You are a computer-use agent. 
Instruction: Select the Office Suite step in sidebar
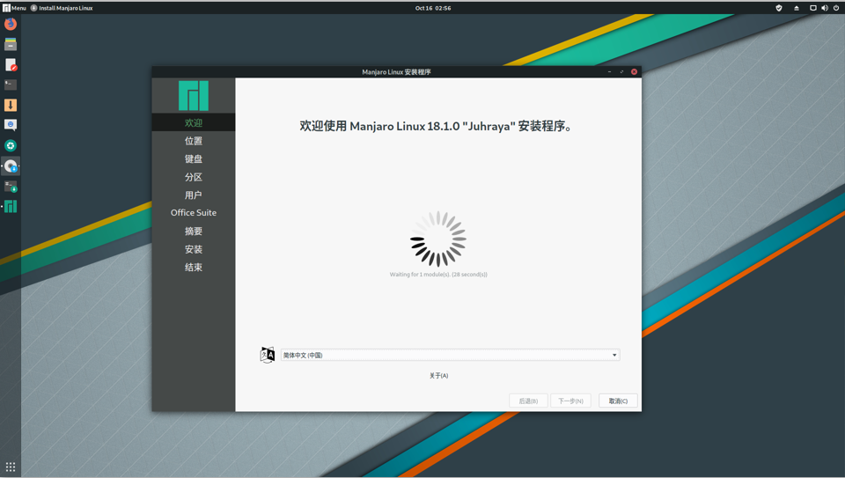tap(194, 213)
